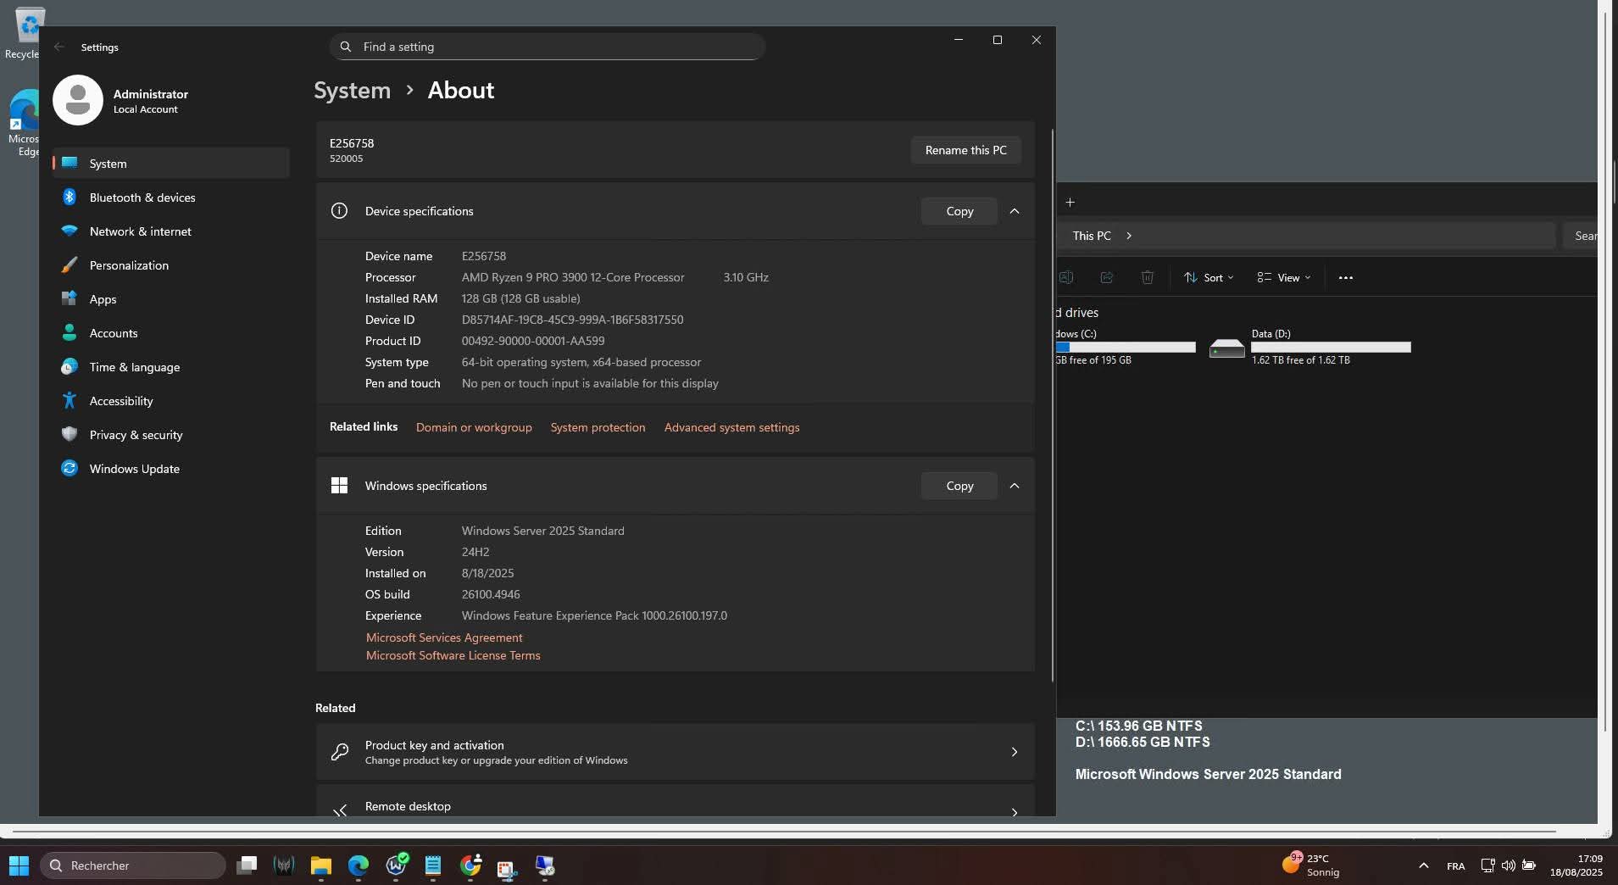
Task: Click System in the breadcrumb heading
Action: pyautogui.click(x=353, y=90)
